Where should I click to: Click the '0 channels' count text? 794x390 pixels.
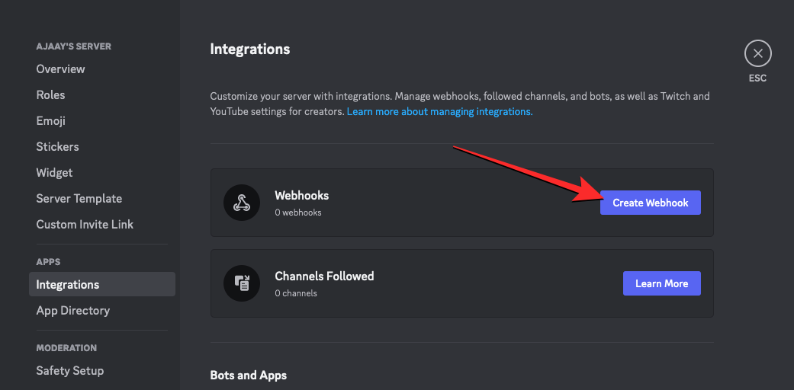coord(296,293)
